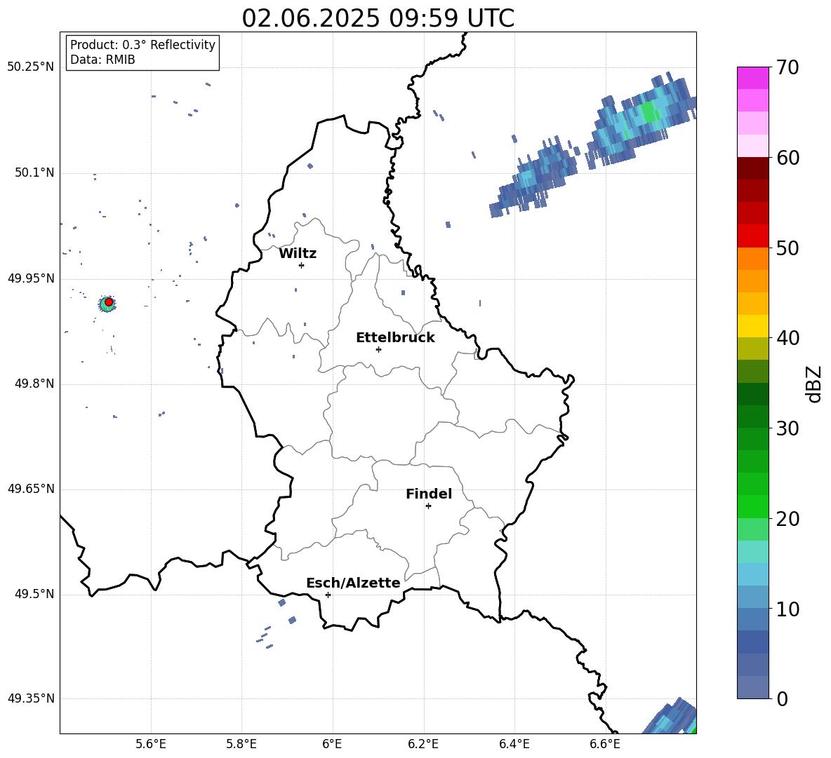Click the 6.2°E longitude label
This screenshot has width=831, height=758.
423,744
